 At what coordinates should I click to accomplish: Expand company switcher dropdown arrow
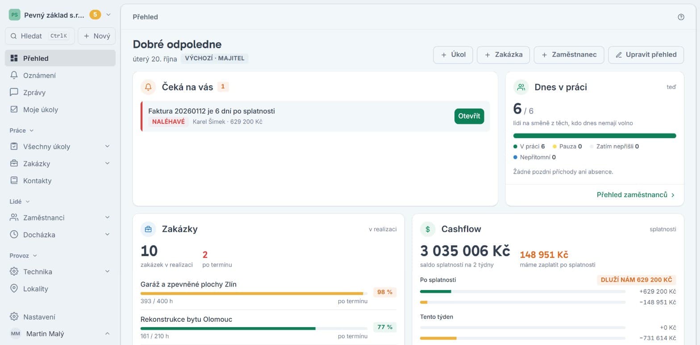point(108,15)
